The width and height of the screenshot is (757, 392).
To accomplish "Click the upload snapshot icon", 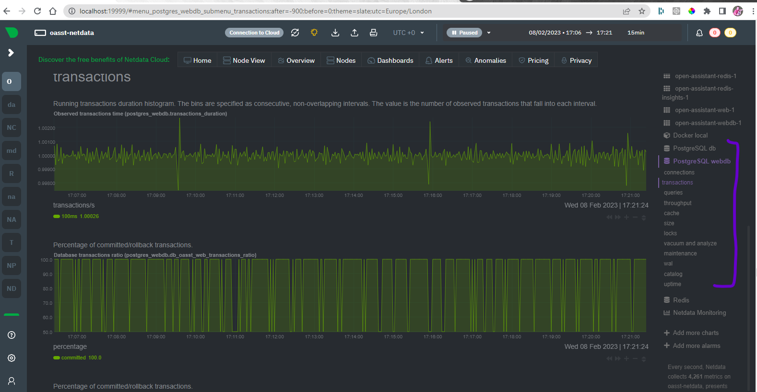I will click(355, 33).
